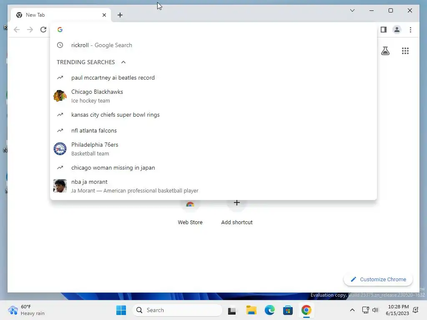Open the Chrome profile avatar menu

(x=397, y=30)
